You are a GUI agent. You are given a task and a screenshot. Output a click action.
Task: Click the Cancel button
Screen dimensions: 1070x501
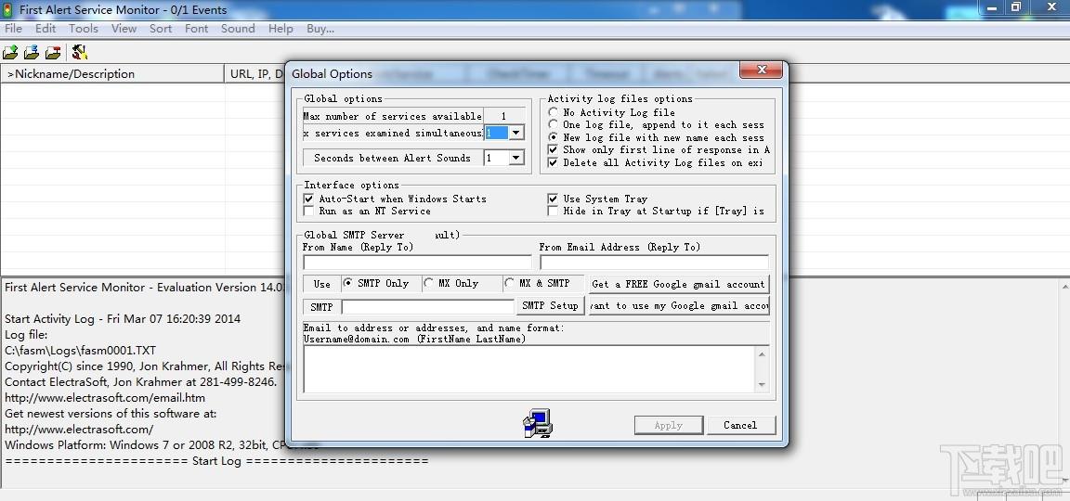[740, 425]
